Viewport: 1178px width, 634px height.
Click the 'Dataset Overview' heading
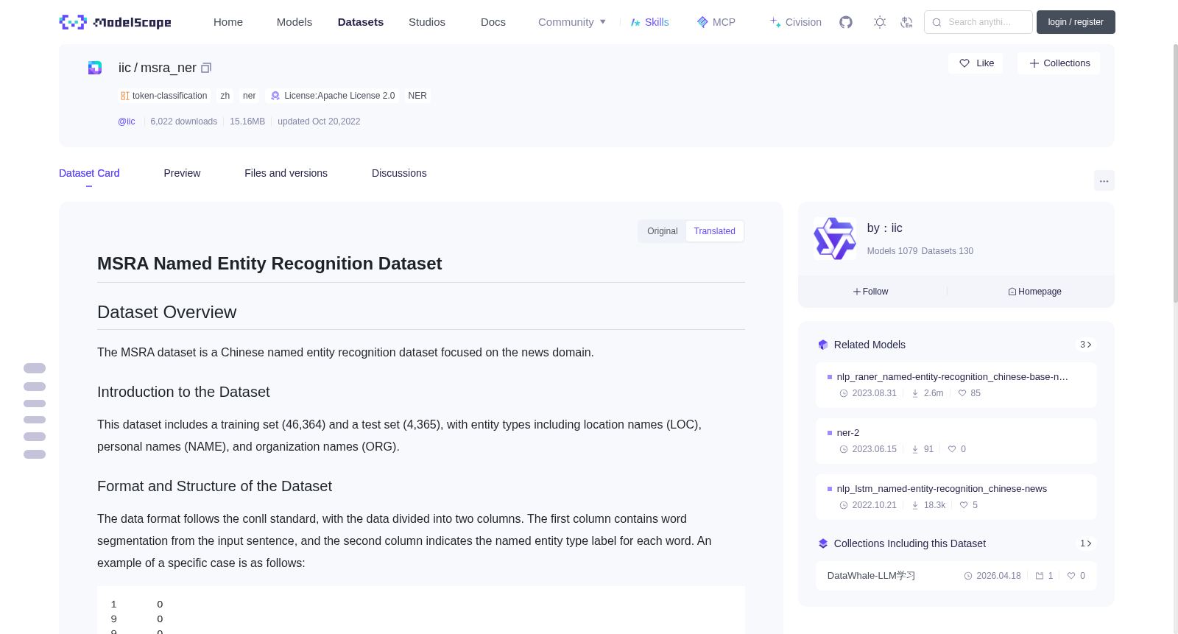167,312
